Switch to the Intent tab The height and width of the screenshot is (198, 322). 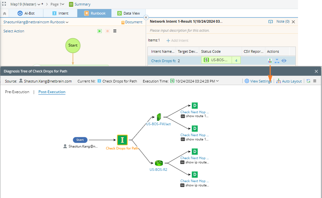[x=60, y=13]
